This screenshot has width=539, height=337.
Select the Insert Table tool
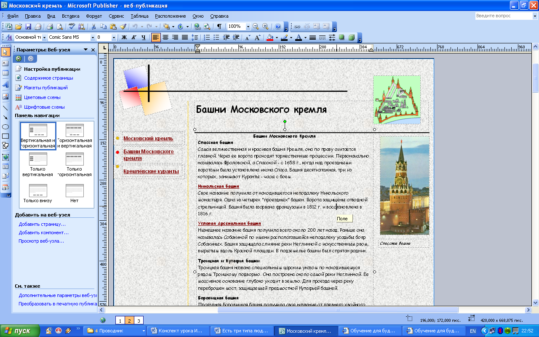(5, 73)
